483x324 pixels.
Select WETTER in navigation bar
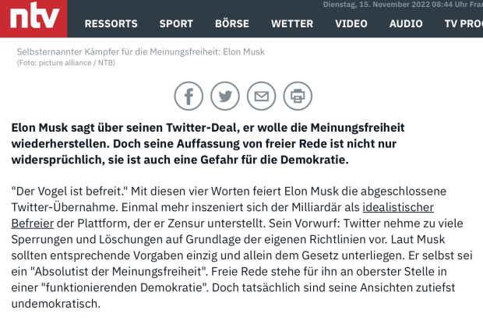point(292,23)
